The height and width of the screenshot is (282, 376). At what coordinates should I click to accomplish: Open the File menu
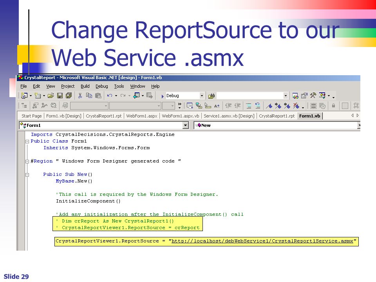(23, 86)
